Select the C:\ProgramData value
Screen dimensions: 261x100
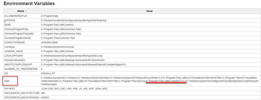click(x=49, y=16)
